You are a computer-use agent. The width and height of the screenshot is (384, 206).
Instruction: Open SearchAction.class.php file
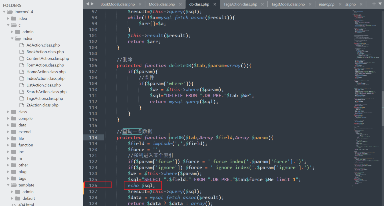(47, 92)
